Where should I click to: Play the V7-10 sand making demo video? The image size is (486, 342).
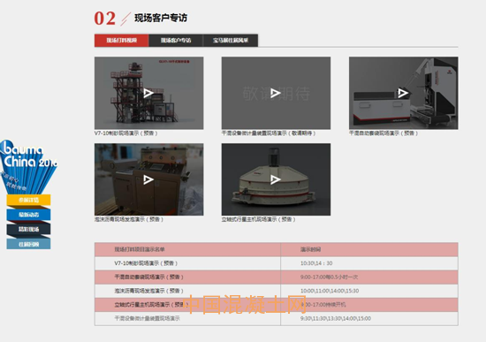[148, 93]
